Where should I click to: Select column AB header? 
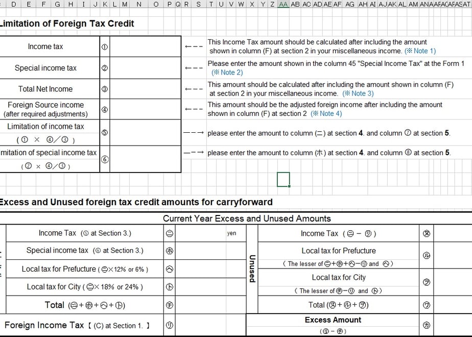295,4
